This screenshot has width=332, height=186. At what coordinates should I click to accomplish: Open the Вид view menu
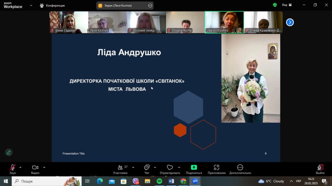click(287, 5)
